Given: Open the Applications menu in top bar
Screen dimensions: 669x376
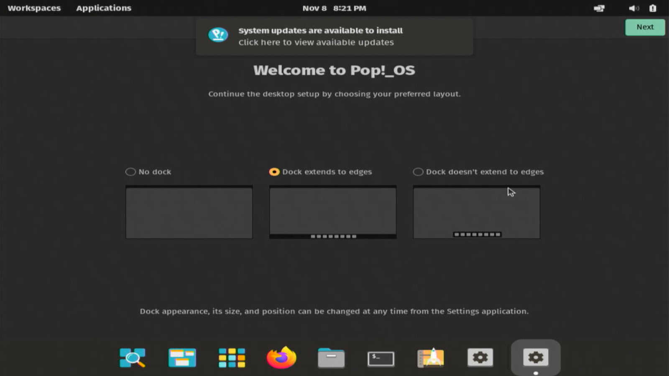Looking at the screenshot, I should tap(104, 8).
